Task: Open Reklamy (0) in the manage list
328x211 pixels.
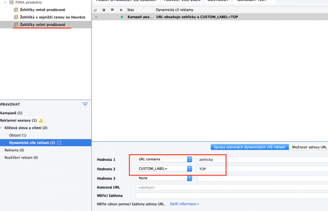Action: tap(14, 150)
